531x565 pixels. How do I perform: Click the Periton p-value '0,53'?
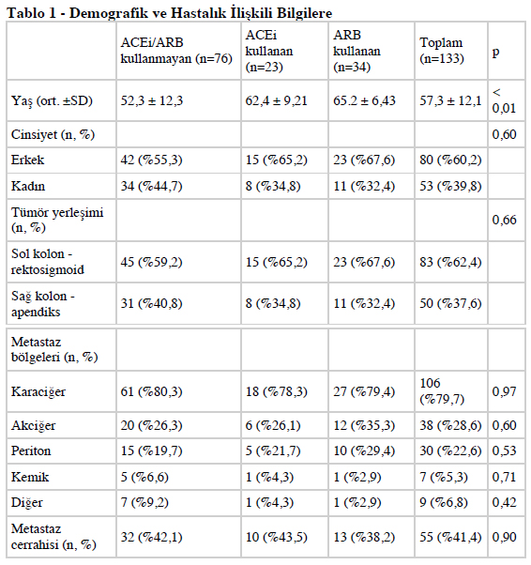(x=504, y=450)
